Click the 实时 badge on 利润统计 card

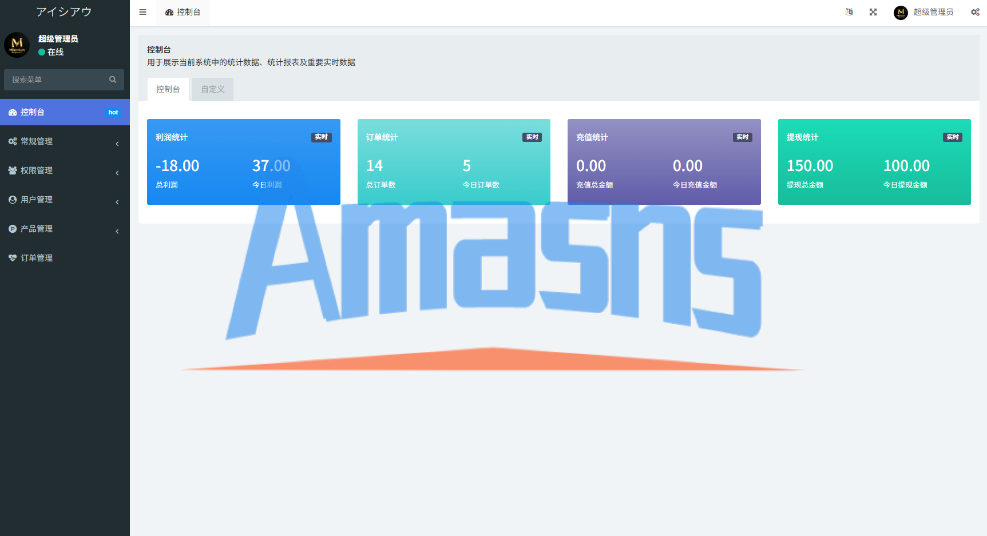pos(322,137)
